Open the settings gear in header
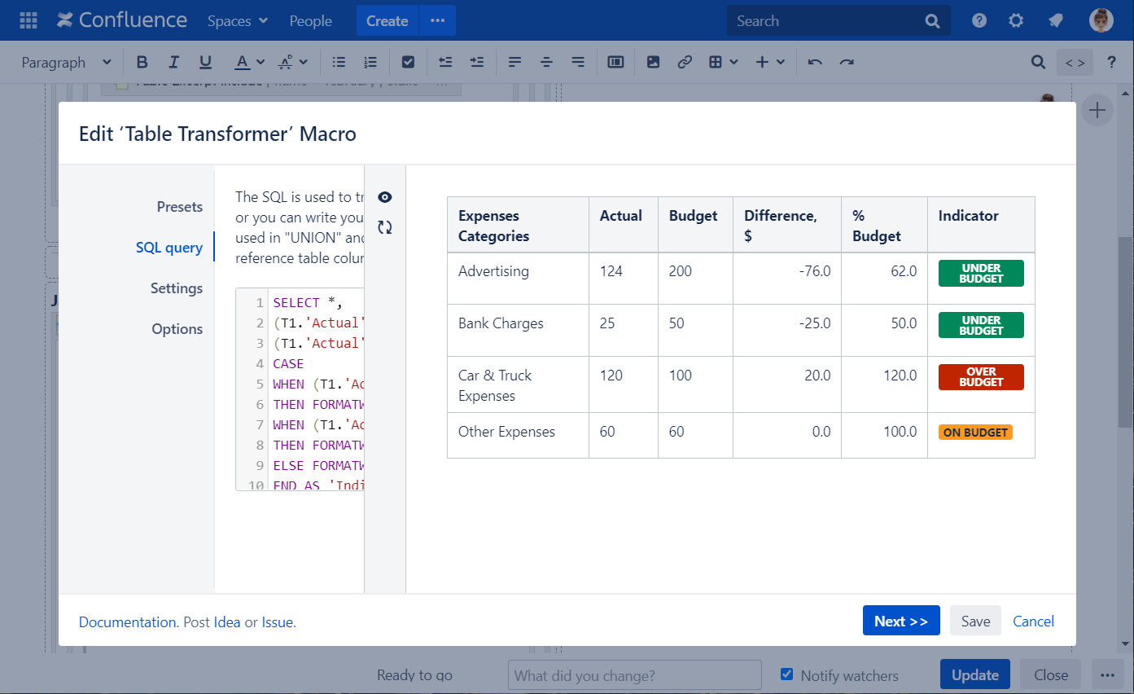 pos(1016,21)
